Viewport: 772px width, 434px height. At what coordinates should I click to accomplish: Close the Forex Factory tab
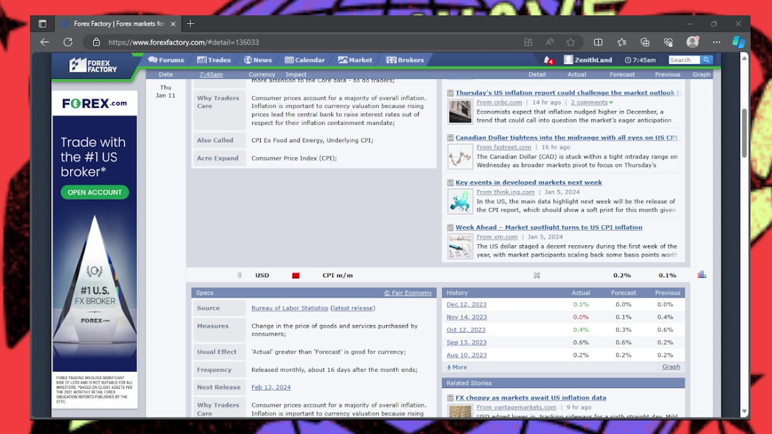(x=173, y=24)
